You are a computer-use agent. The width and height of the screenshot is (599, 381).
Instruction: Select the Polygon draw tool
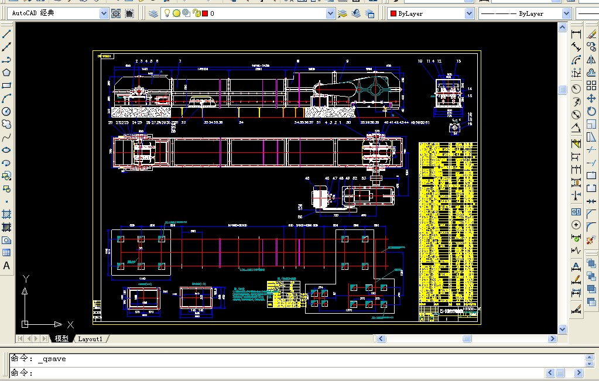[x=6, y=73]
